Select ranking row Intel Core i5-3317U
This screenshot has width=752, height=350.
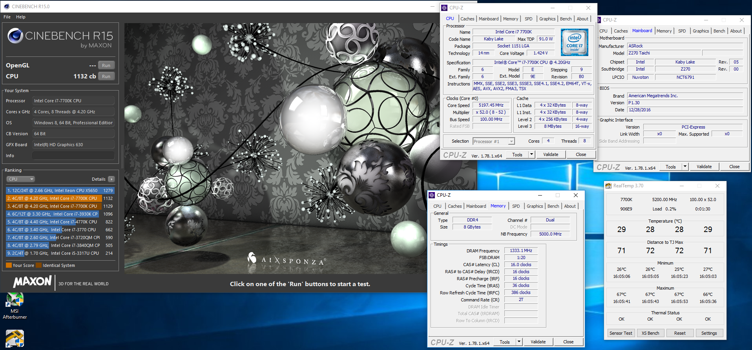60,253
